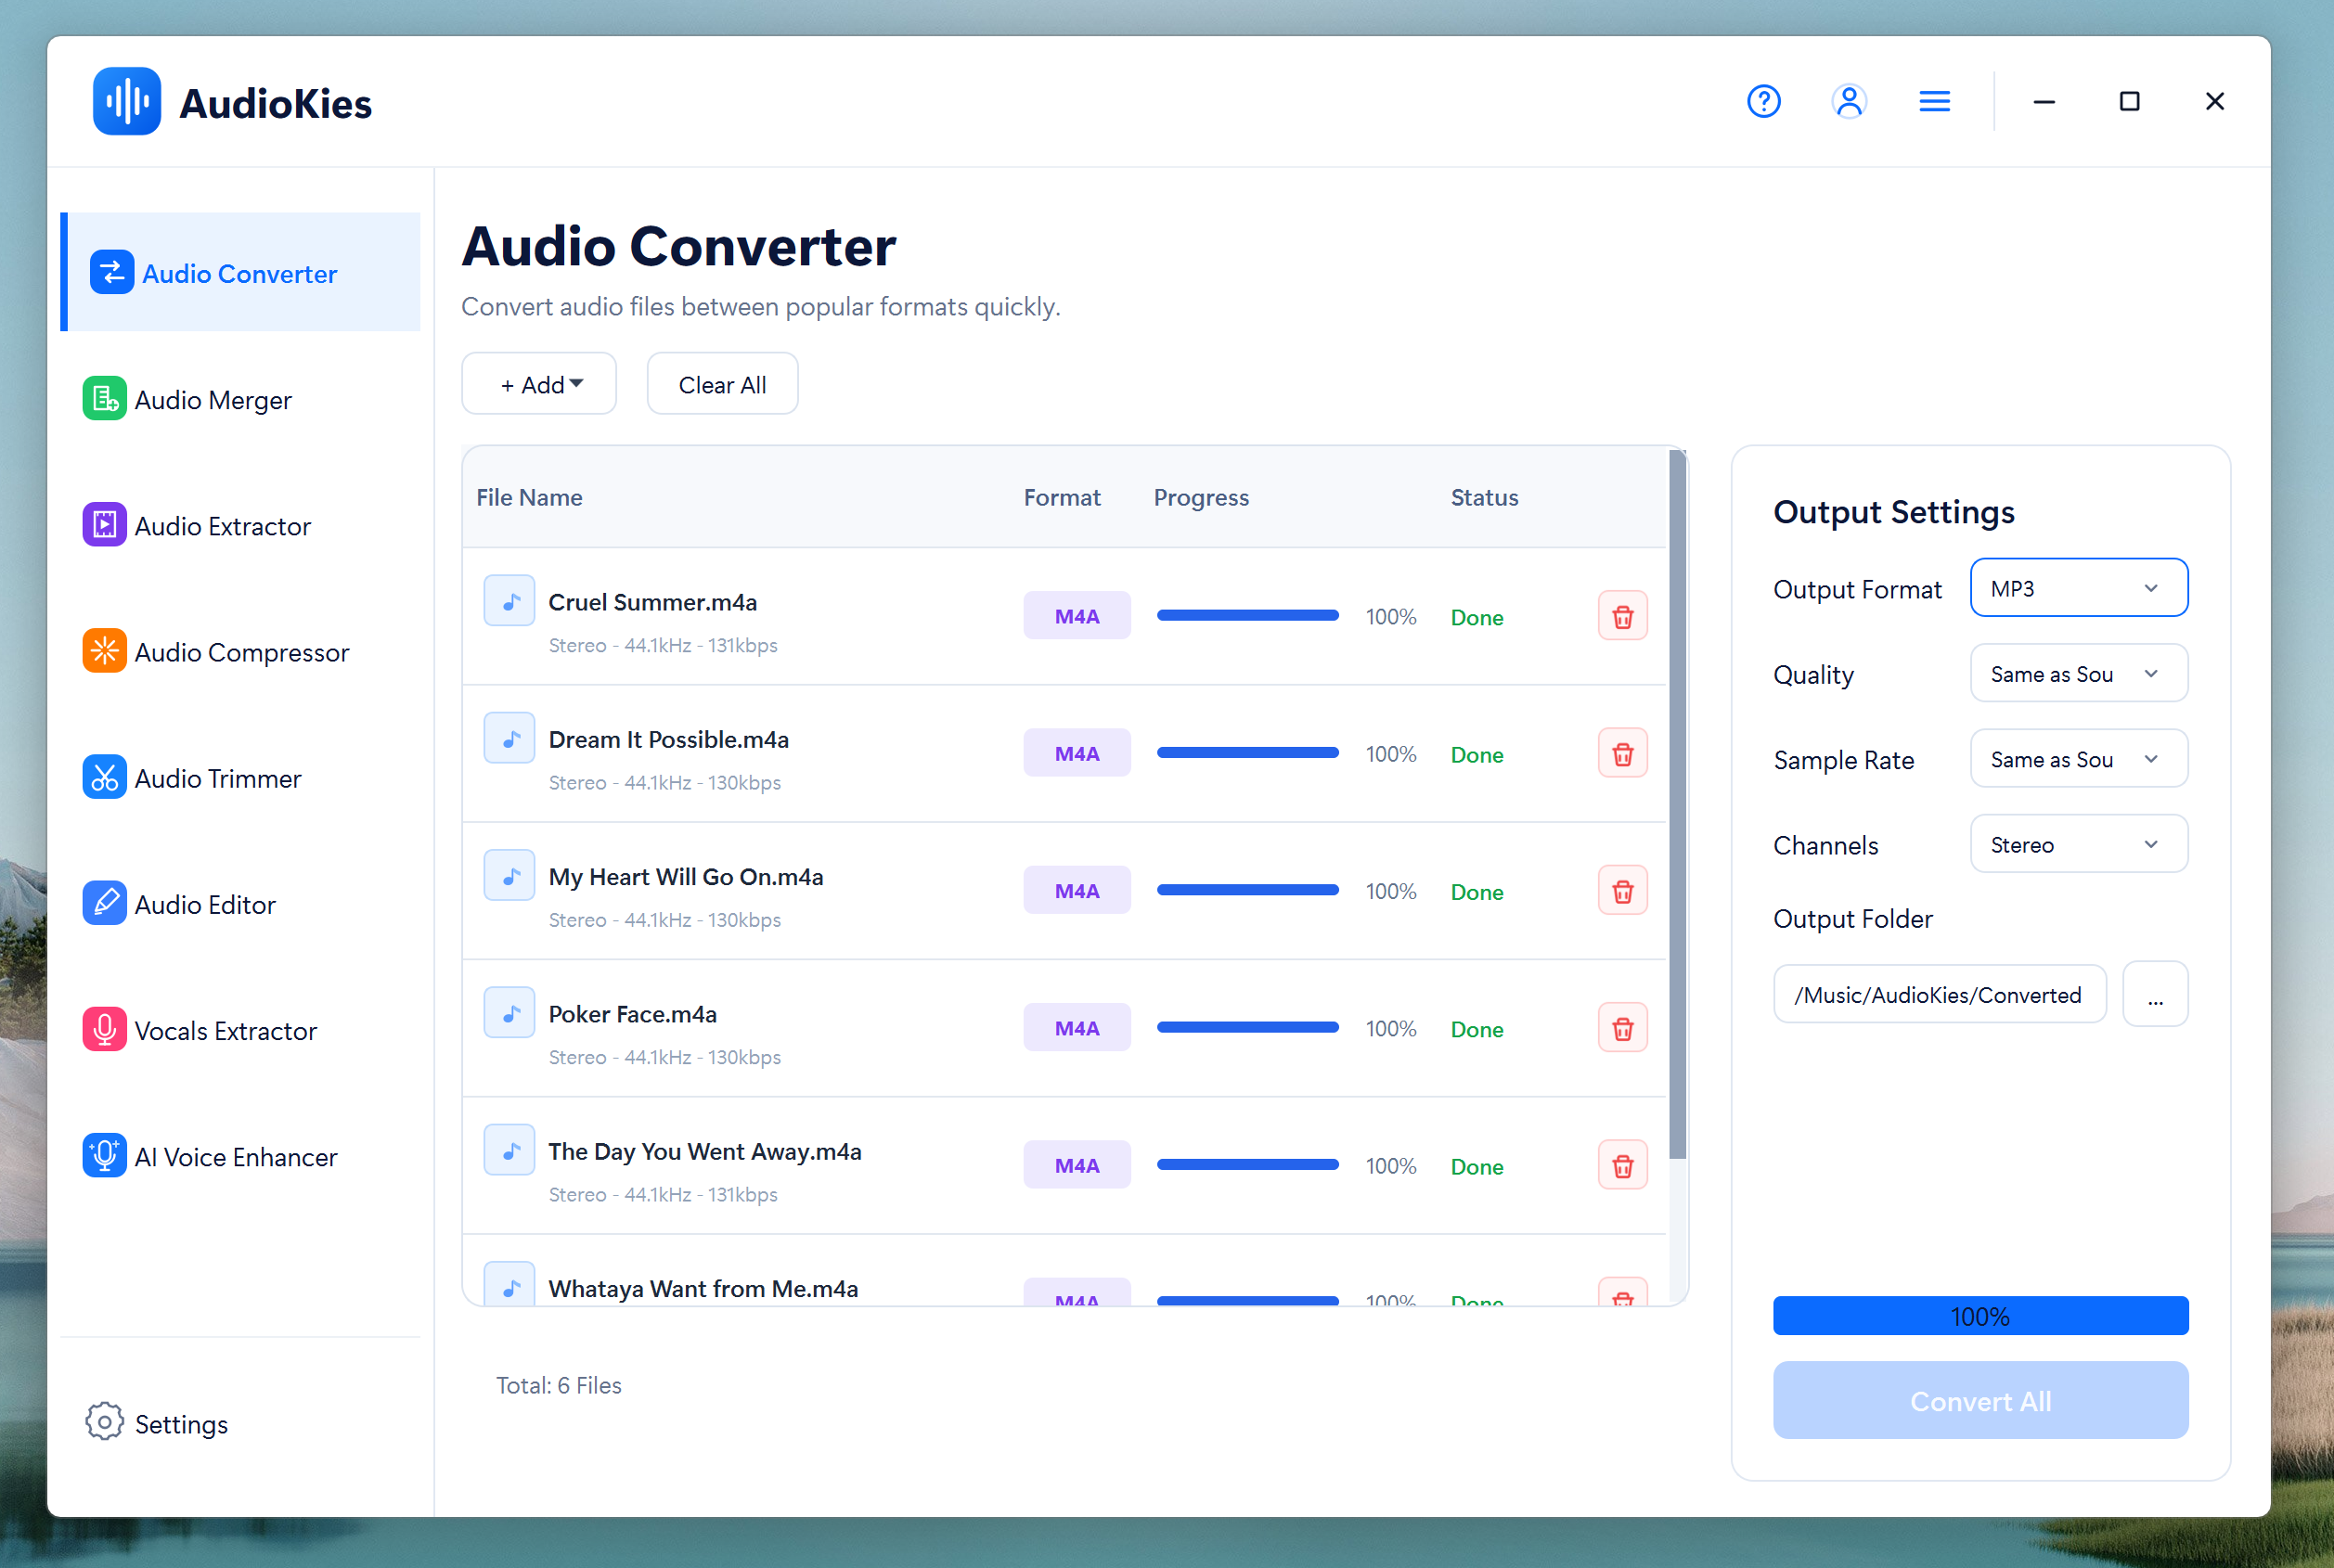Delete Dream It Possible.m4a with trash icon
The image size is (2334, 1568).
[1622, 753]
